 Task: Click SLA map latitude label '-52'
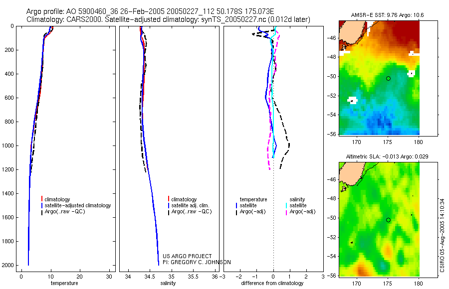click(x=332, y=238)
